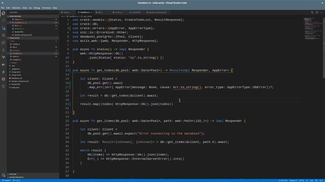Image resolution: width=325 pixels, height=182 pixels.
Task: Click the editor vertical scrollbar thumb
Action: click(x=324, y=48)
